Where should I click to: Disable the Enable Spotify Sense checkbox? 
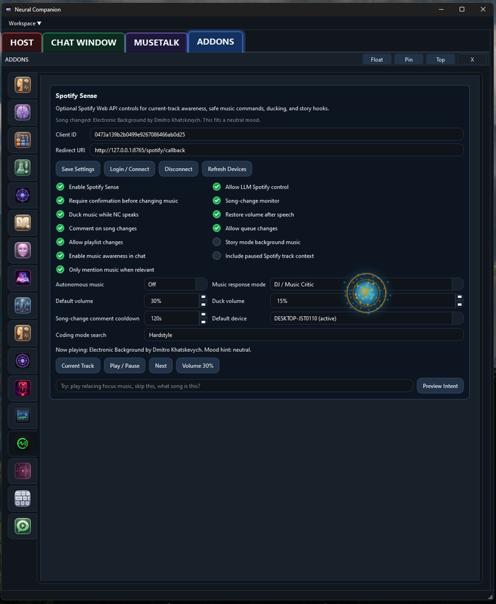[x=60, y=187]
